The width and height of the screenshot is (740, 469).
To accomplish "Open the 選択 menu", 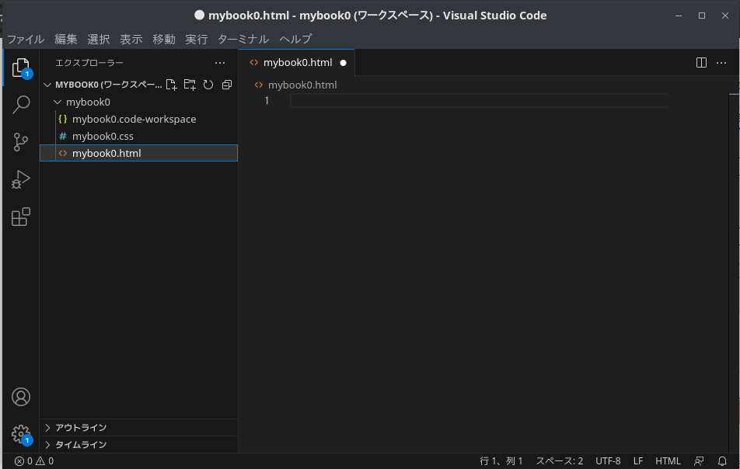I will pyautogui.click(x=99, y=39).
